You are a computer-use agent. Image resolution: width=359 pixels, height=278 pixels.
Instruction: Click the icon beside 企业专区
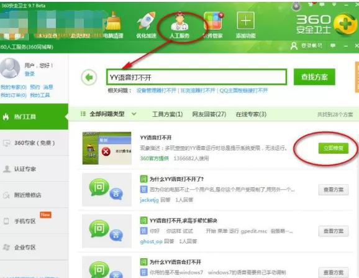point(6,247)
